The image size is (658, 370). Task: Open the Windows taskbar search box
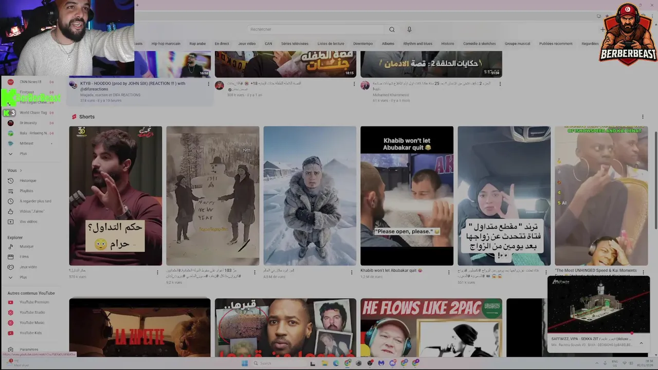click(280, 363)
